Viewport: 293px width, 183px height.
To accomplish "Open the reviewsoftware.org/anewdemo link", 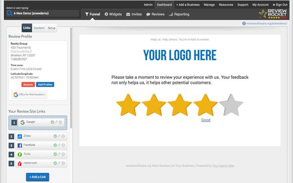I will (x=265, y=23).
